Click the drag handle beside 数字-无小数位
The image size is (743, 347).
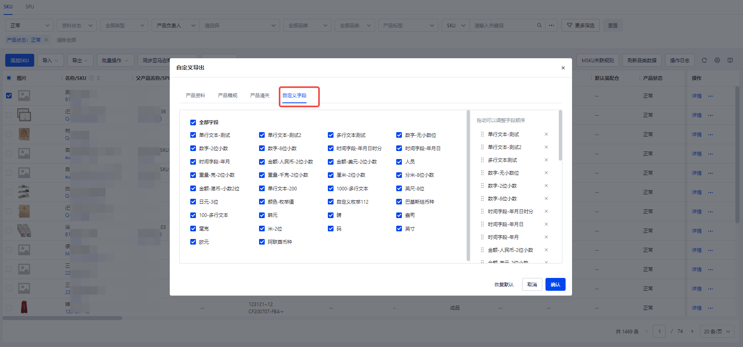(482, 173)
